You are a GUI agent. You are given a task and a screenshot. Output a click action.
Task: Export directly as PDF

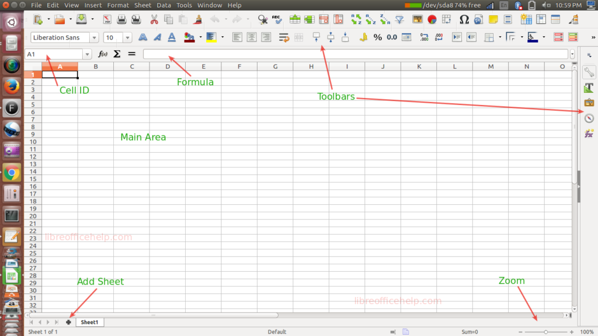point(107,19)
